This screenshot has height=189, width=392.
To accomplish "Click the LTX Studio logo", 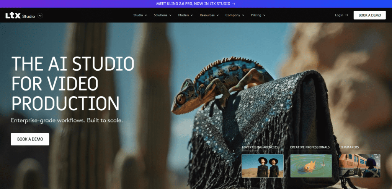I will point(20,16).
